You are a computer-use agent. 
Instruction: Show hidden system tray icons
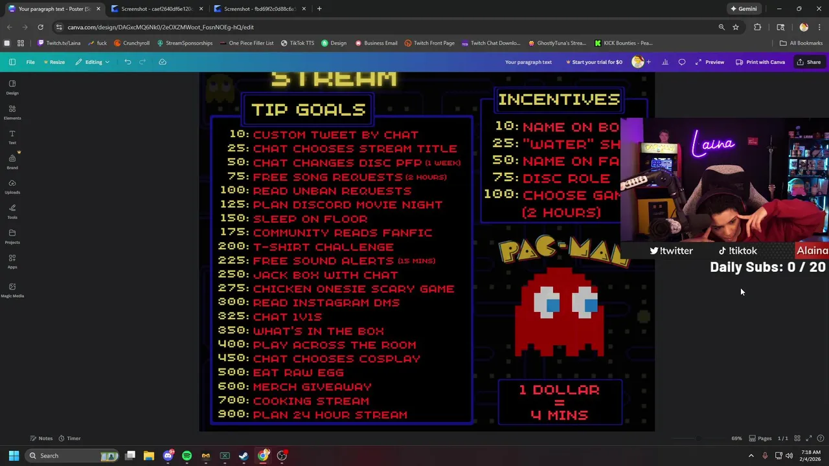tap(751, 456)
